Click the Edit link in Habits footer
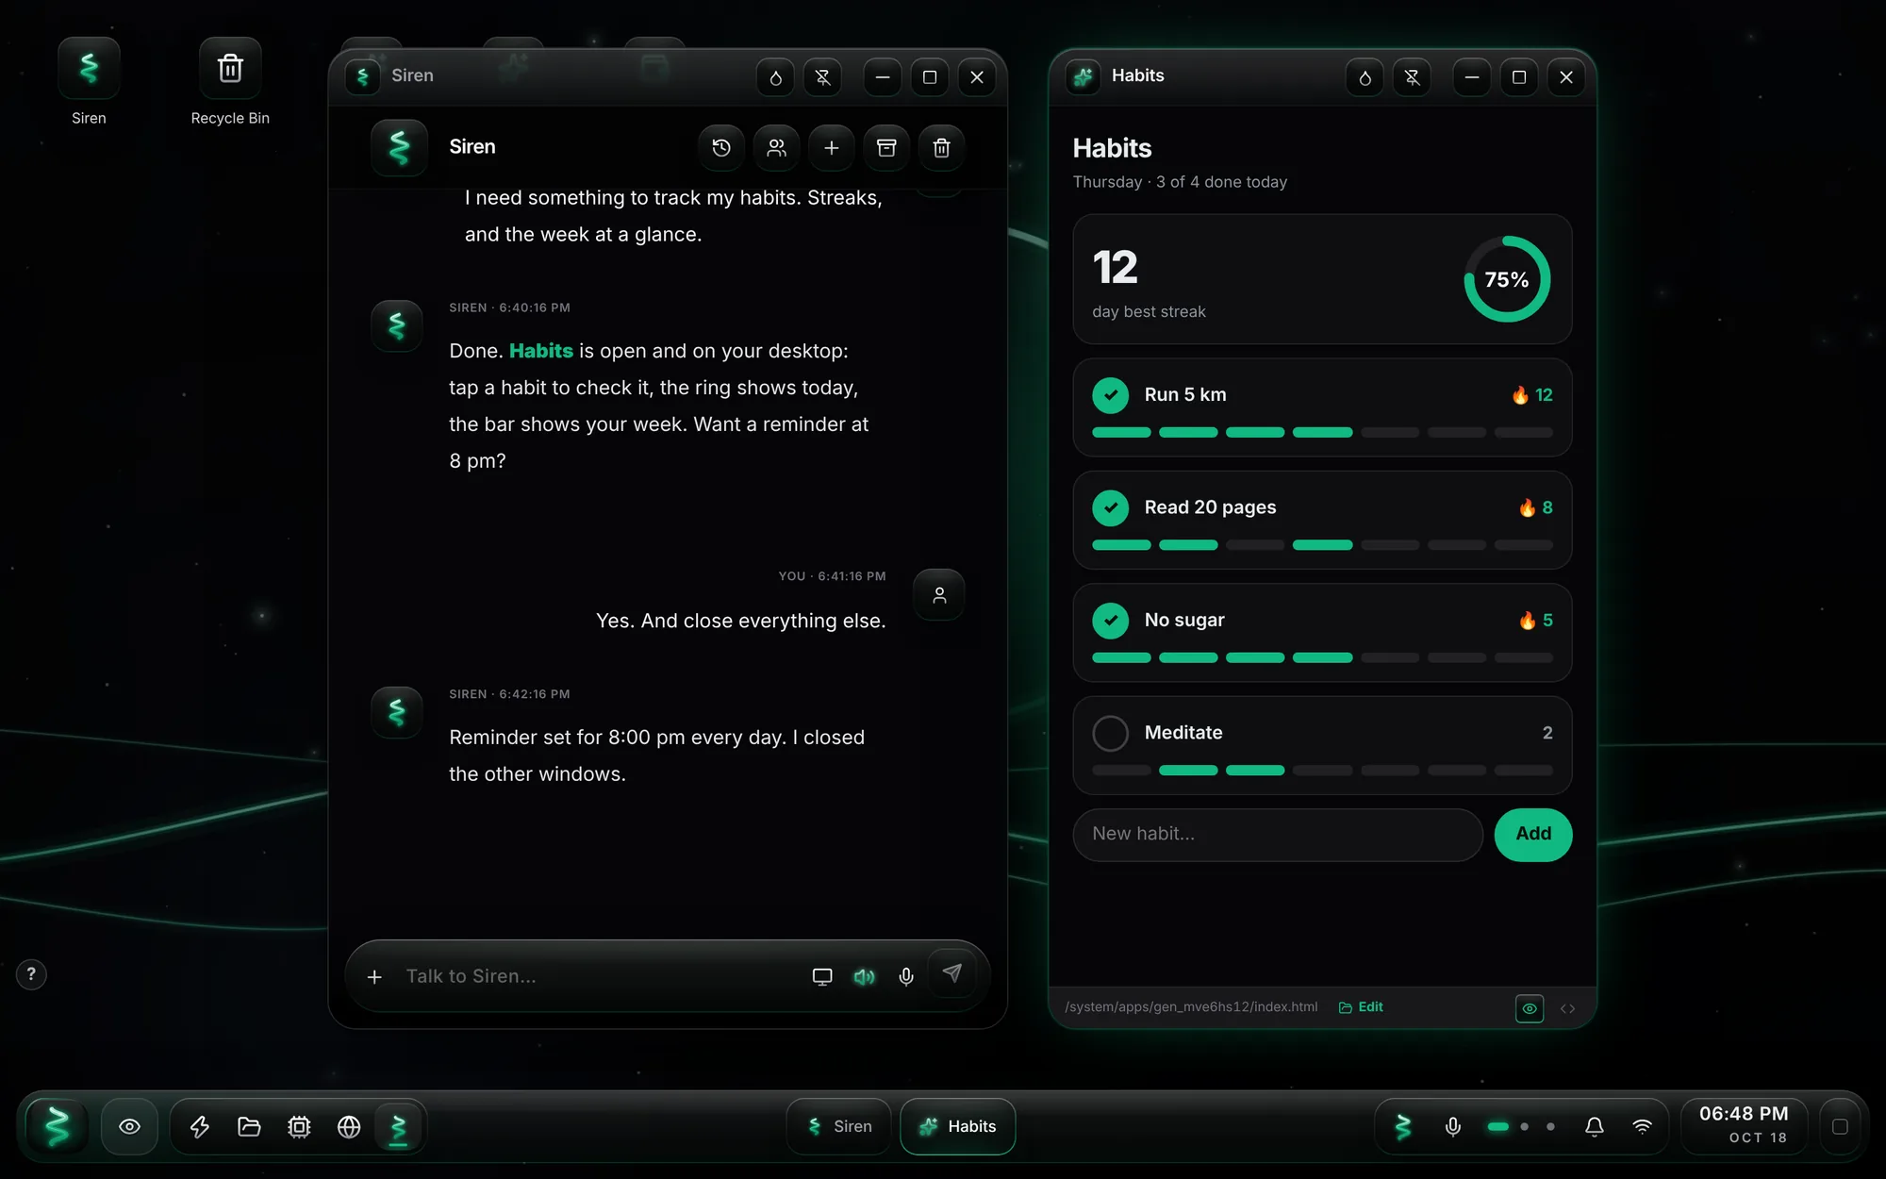Image resolution: width=1886 pixels, height=1179 pixels. click(x=1361, y=1007)
